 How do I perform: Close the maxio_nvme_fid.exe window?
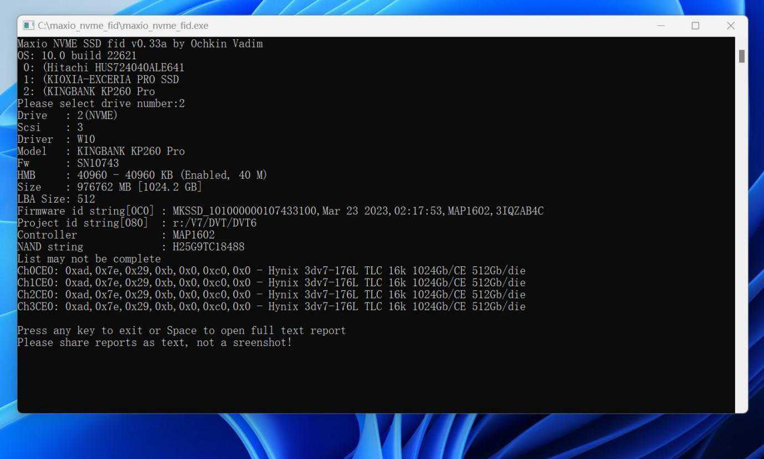click(730, 25)
